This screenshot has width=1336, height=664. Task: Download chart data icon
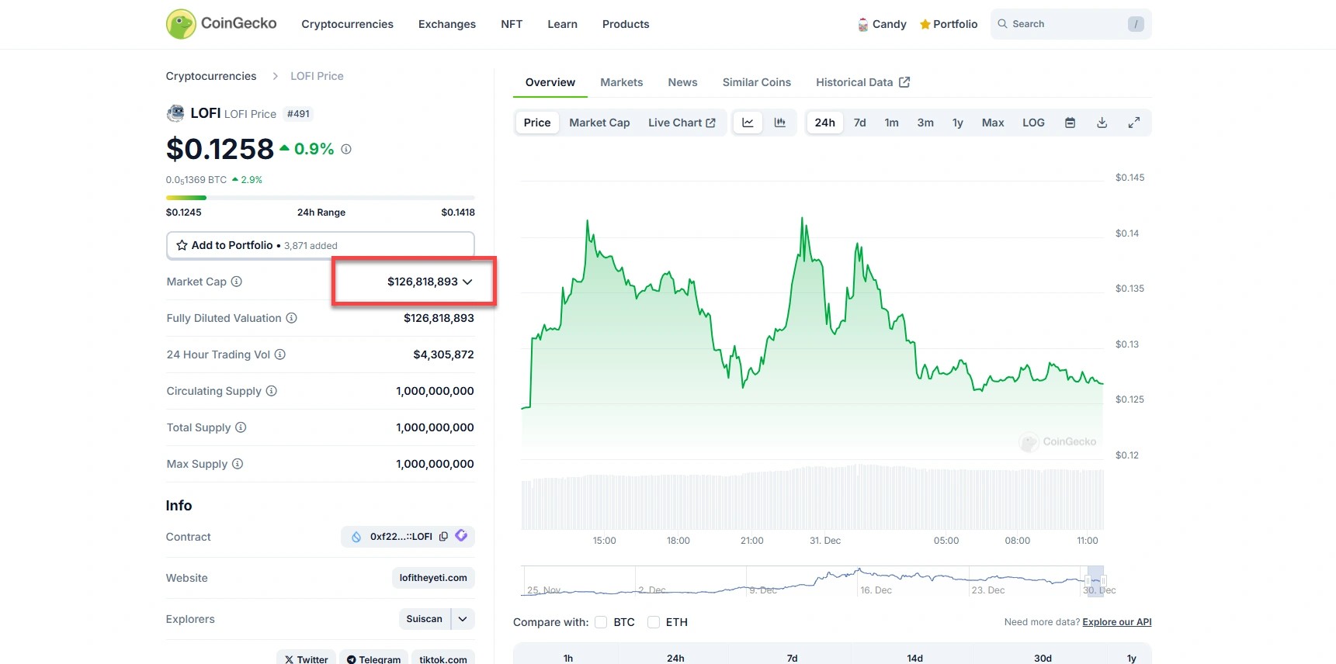tap(1102, 123)
